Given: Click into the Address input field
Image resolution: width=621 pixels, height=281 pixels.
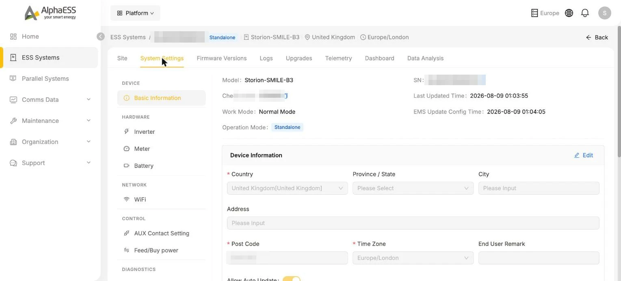Looking at the screenshot, I should click(413, 223).
